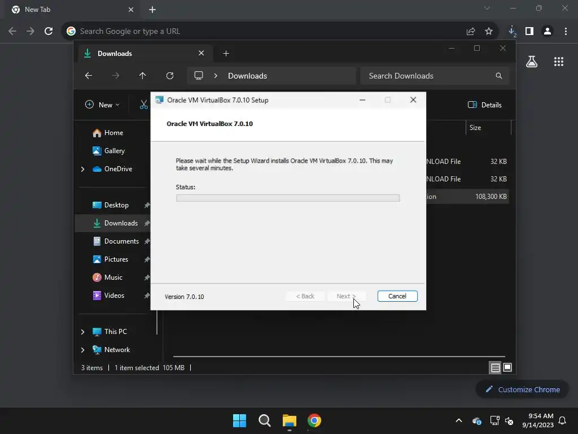Expand the Network tree node
The image size is (578, 434).
(x=82, y=350)
